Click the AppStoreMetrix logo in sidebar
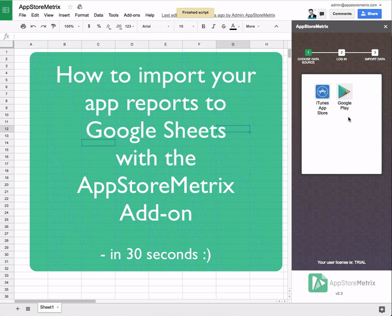Screen dimensions: 392x316 pyautogui.click(x=342, y=283)
